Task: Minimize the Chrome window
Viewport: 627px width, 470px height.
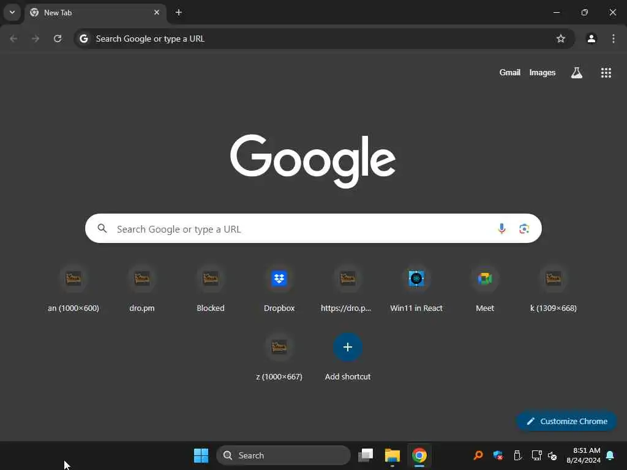Action: [556, 12]
